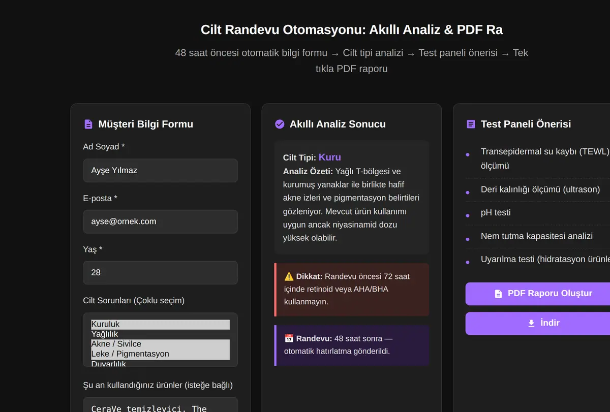This screenshot has height=412, width=610.
Task: Click the E-posta field showing ayse@ornek.com
Action: (160, 221)
